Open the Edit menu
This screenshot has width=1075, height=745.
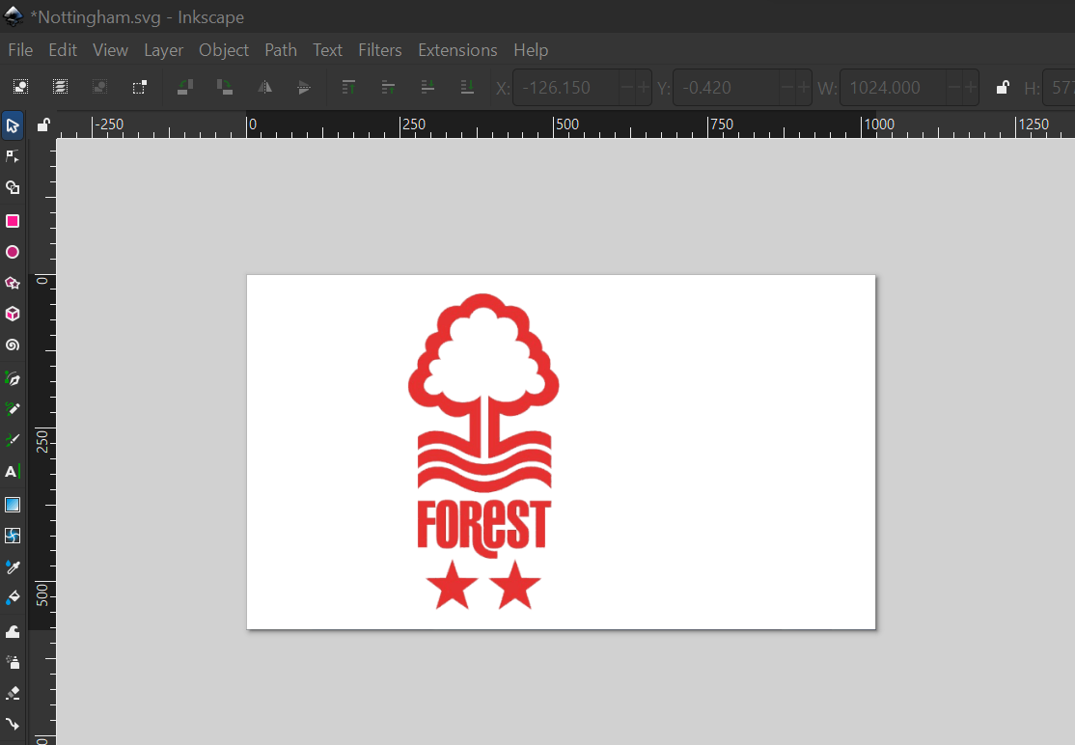click(63, 50)
